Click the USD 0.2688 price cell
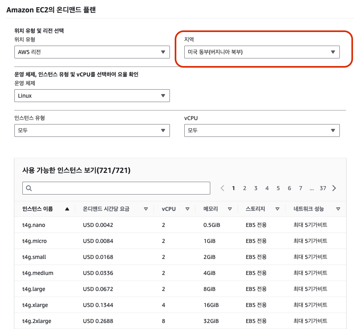The width and height of the screenshot is (363, 329). [x=98, y=321]
